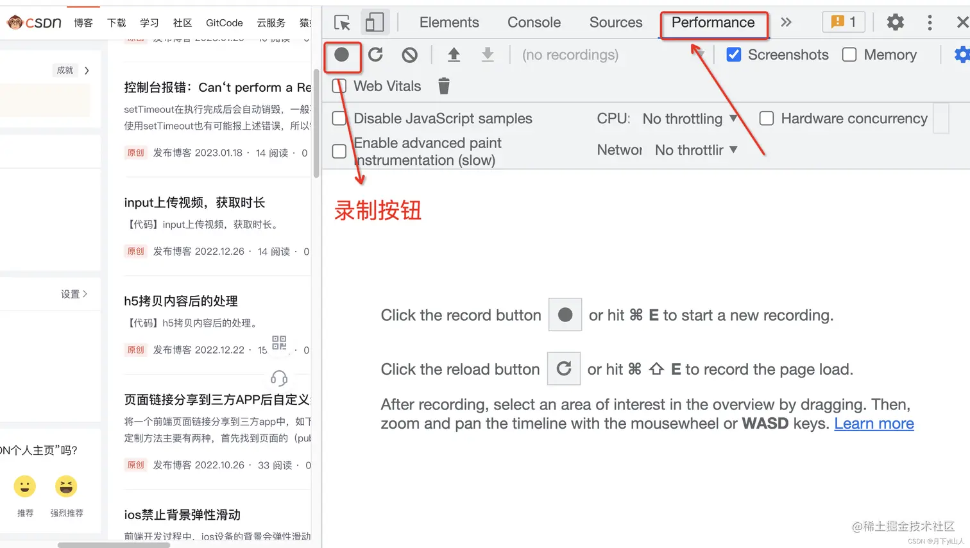Enable the Memory checkbox
This screenshot has height=548, width=970.
(849, 55)
